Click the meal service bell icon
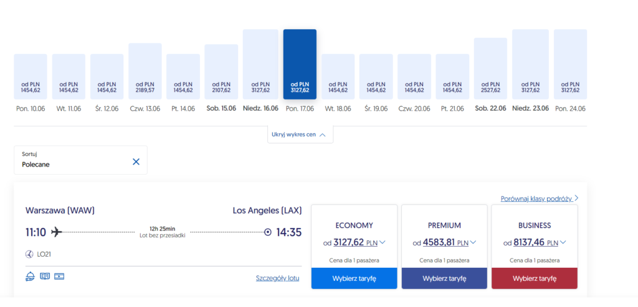The width and height of the screenshot is (638, 307). (x=31, y=277)
